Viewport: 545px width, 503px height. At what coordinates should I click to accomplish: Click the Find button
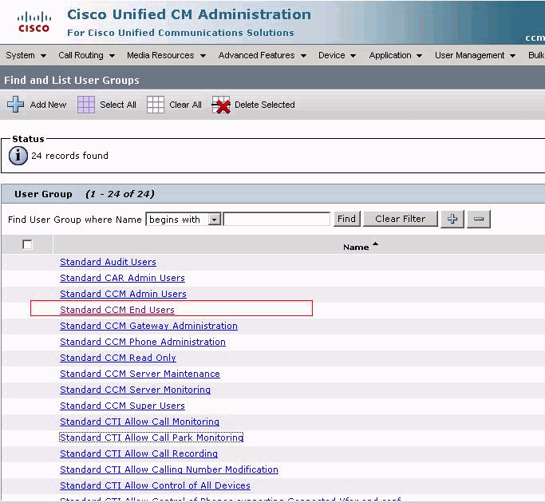pos(346,219)
